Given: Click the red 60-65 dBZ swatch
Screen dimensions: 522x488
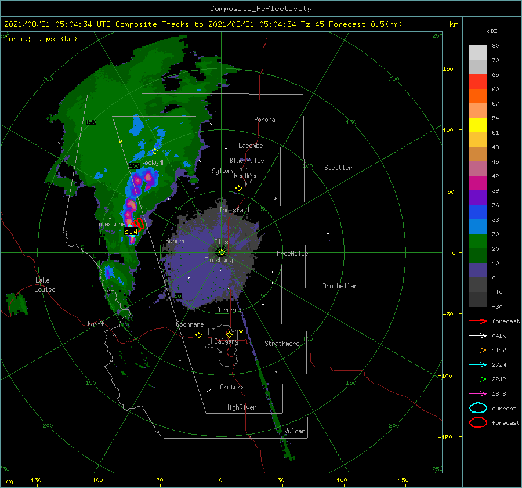Looking at the screenshot, I should coord(478,82).
